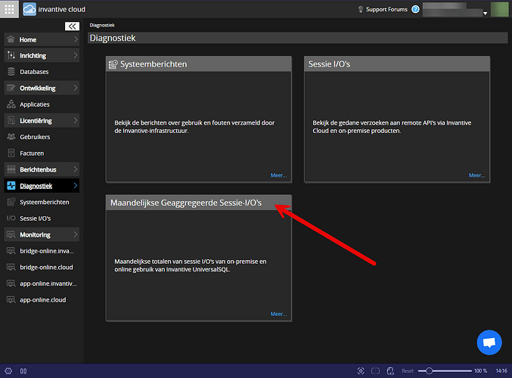
Task: Click Meer... on Maandelijkse Geaggregeerde card
Action: tap(278, 314)
